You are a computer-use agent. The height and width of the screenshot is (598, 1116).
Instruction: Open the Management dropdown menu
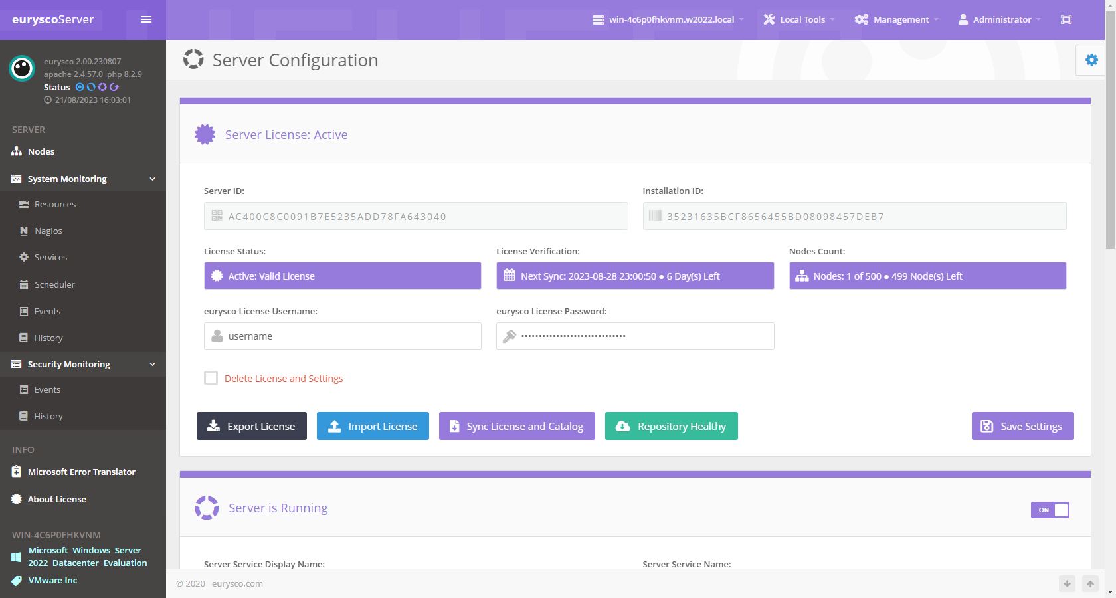(x=897, y=19)
